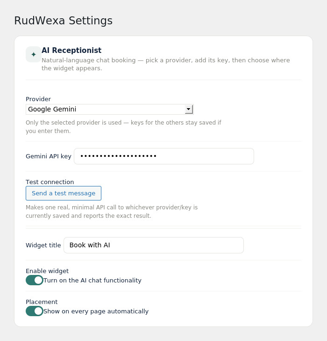Viewport: 327px width, 341px height.
Task: Click the RudWexa Settings page title
Action: [x=64, y=21]
